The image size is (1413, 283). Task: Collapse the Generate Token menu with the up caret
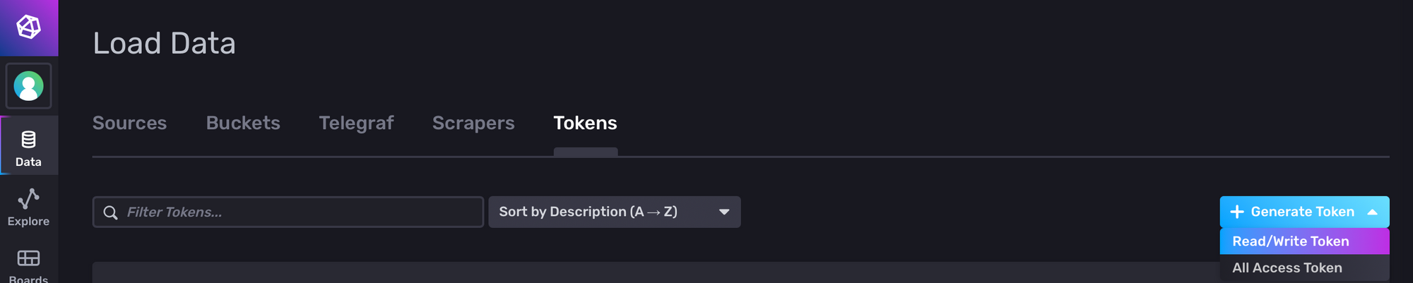pos(1373,212)
